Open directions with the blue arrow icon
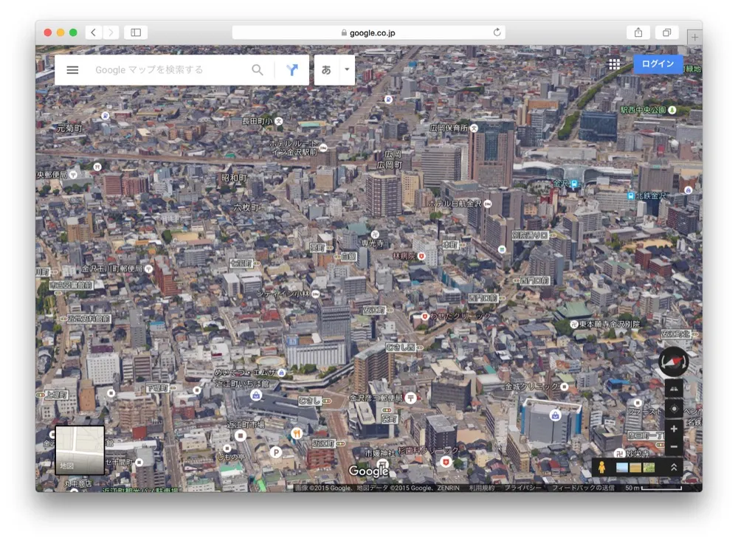Screen dimensions: 738x543 pyautogui.click(x=292, y=70)
